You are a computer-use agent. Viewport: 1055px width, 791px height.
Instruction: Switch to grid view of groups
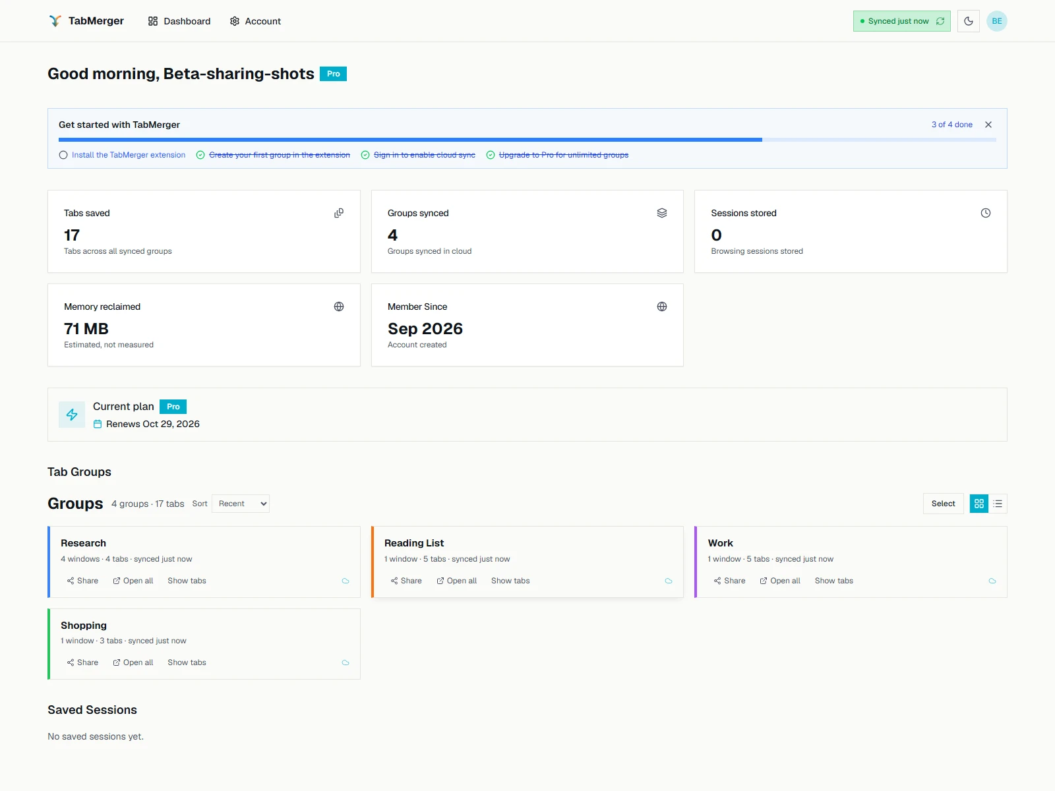point(979,504)
